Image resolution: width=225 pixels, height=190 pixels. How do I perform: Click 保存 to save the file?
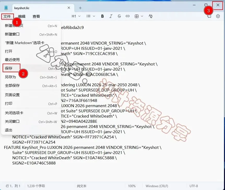pos(31,68)
